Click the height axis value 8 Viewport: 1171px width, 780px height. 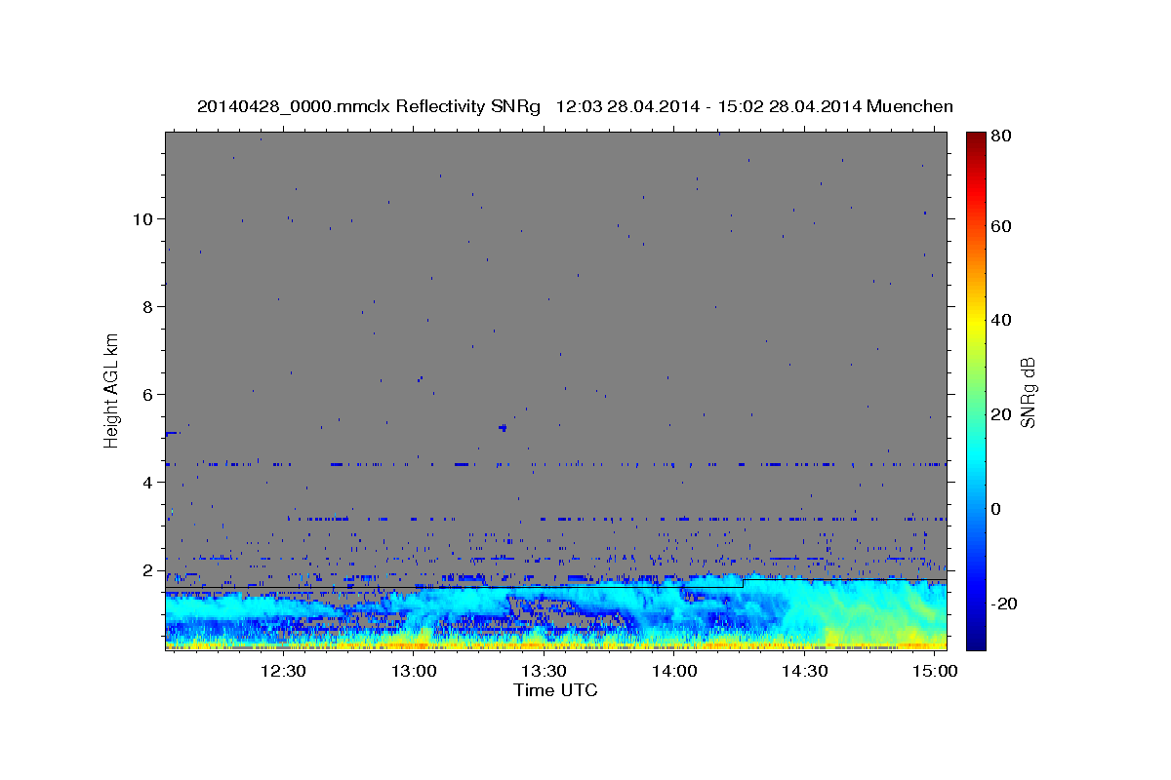pos(146,306)
